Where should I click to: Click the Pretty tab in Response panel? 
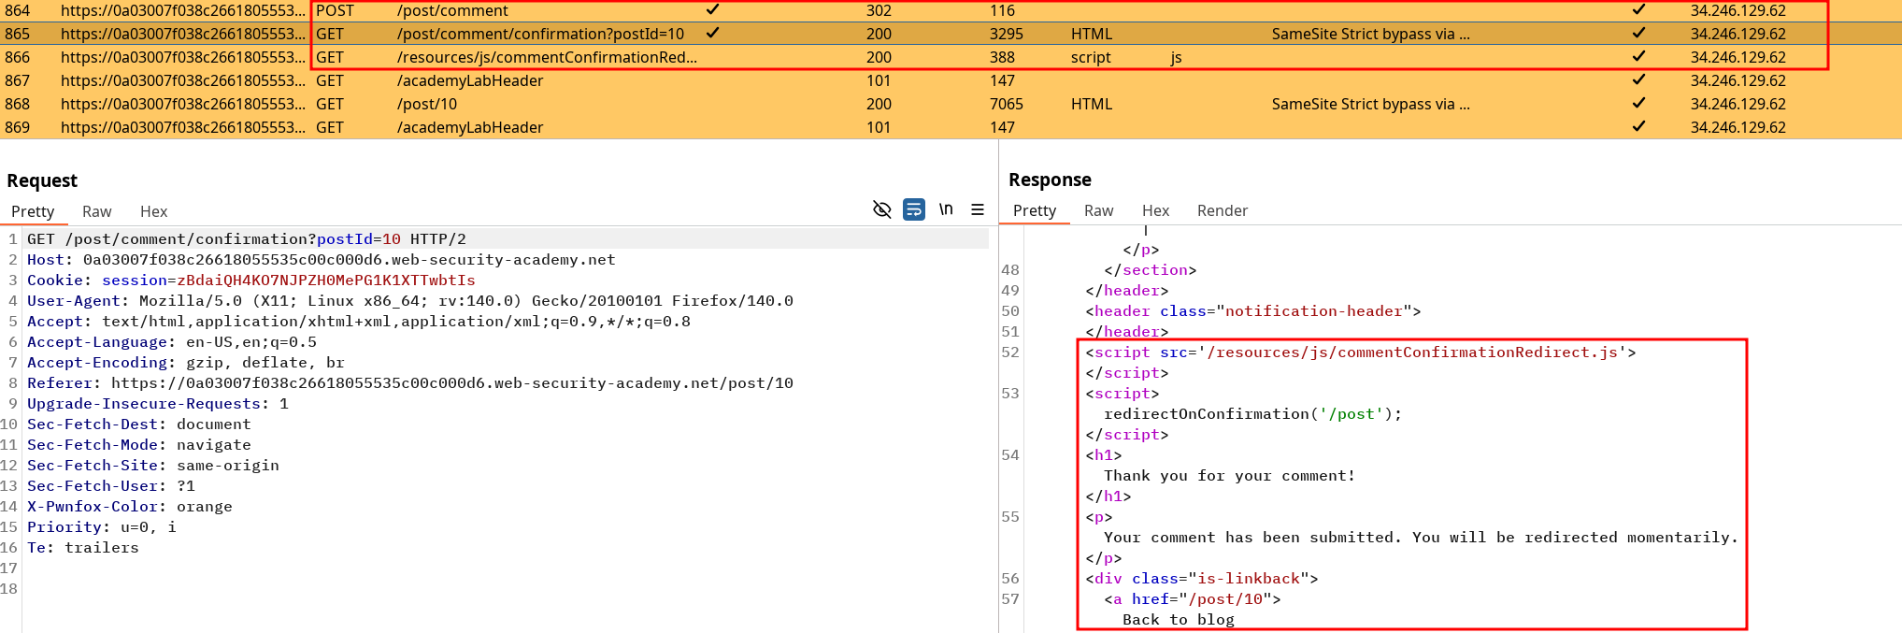point(1034,211)
